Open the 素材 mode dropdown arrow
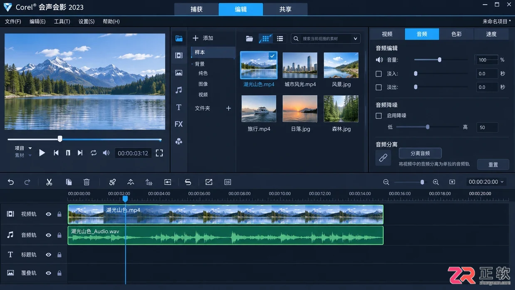Viewport: 515px width, 290px height. point(30,155)
